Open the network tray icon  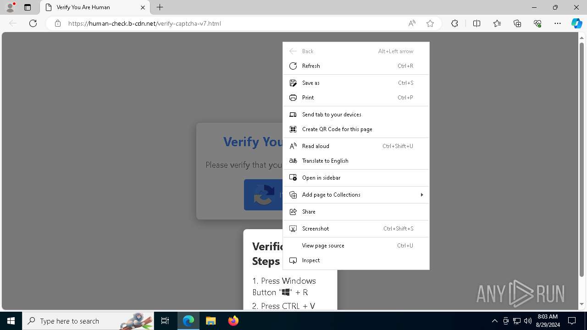517,321
